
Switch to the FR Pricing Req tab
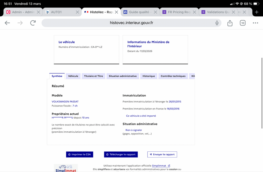coord(179,12)
